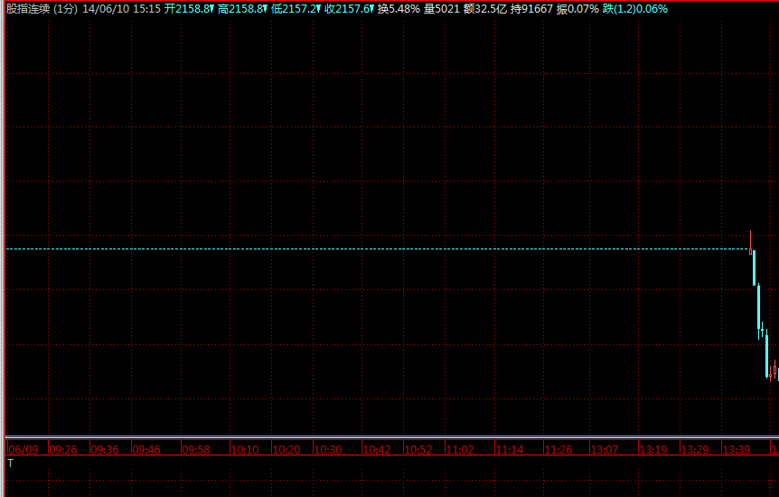Click the T label in the lower panel
The width and height of the screenshot is (779, 497).
tap(11, 463)
